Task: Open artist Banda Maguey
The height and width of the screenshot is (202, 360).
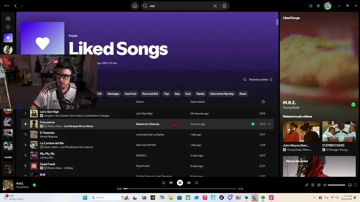Action: 49,137
